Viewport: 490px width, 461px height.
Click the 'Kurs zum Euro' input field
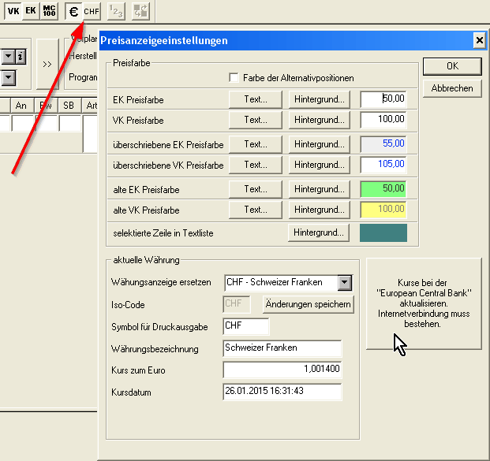point(282,370)
